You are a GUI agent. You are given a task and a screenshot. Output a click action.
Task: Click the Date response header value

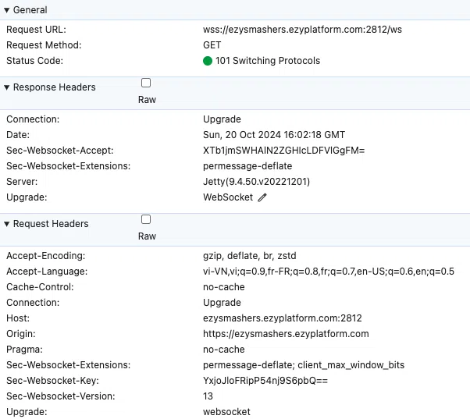point(274,135)
